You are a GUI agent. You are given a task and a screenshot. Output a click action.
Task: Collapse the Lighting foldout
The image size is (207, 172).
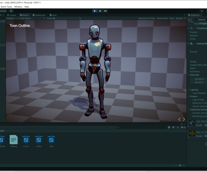[188, 90]
